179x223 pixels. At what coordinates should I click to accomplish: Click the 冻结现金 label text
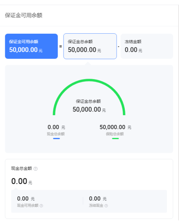[x=96, y=206]
